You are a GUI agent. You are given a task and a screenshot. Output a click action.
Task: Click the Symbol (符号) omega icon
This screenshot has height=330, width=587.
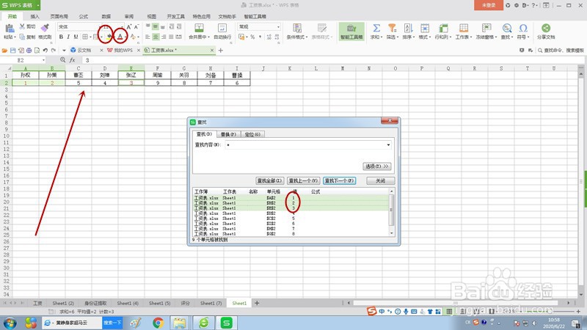click(x=523, y=28)
